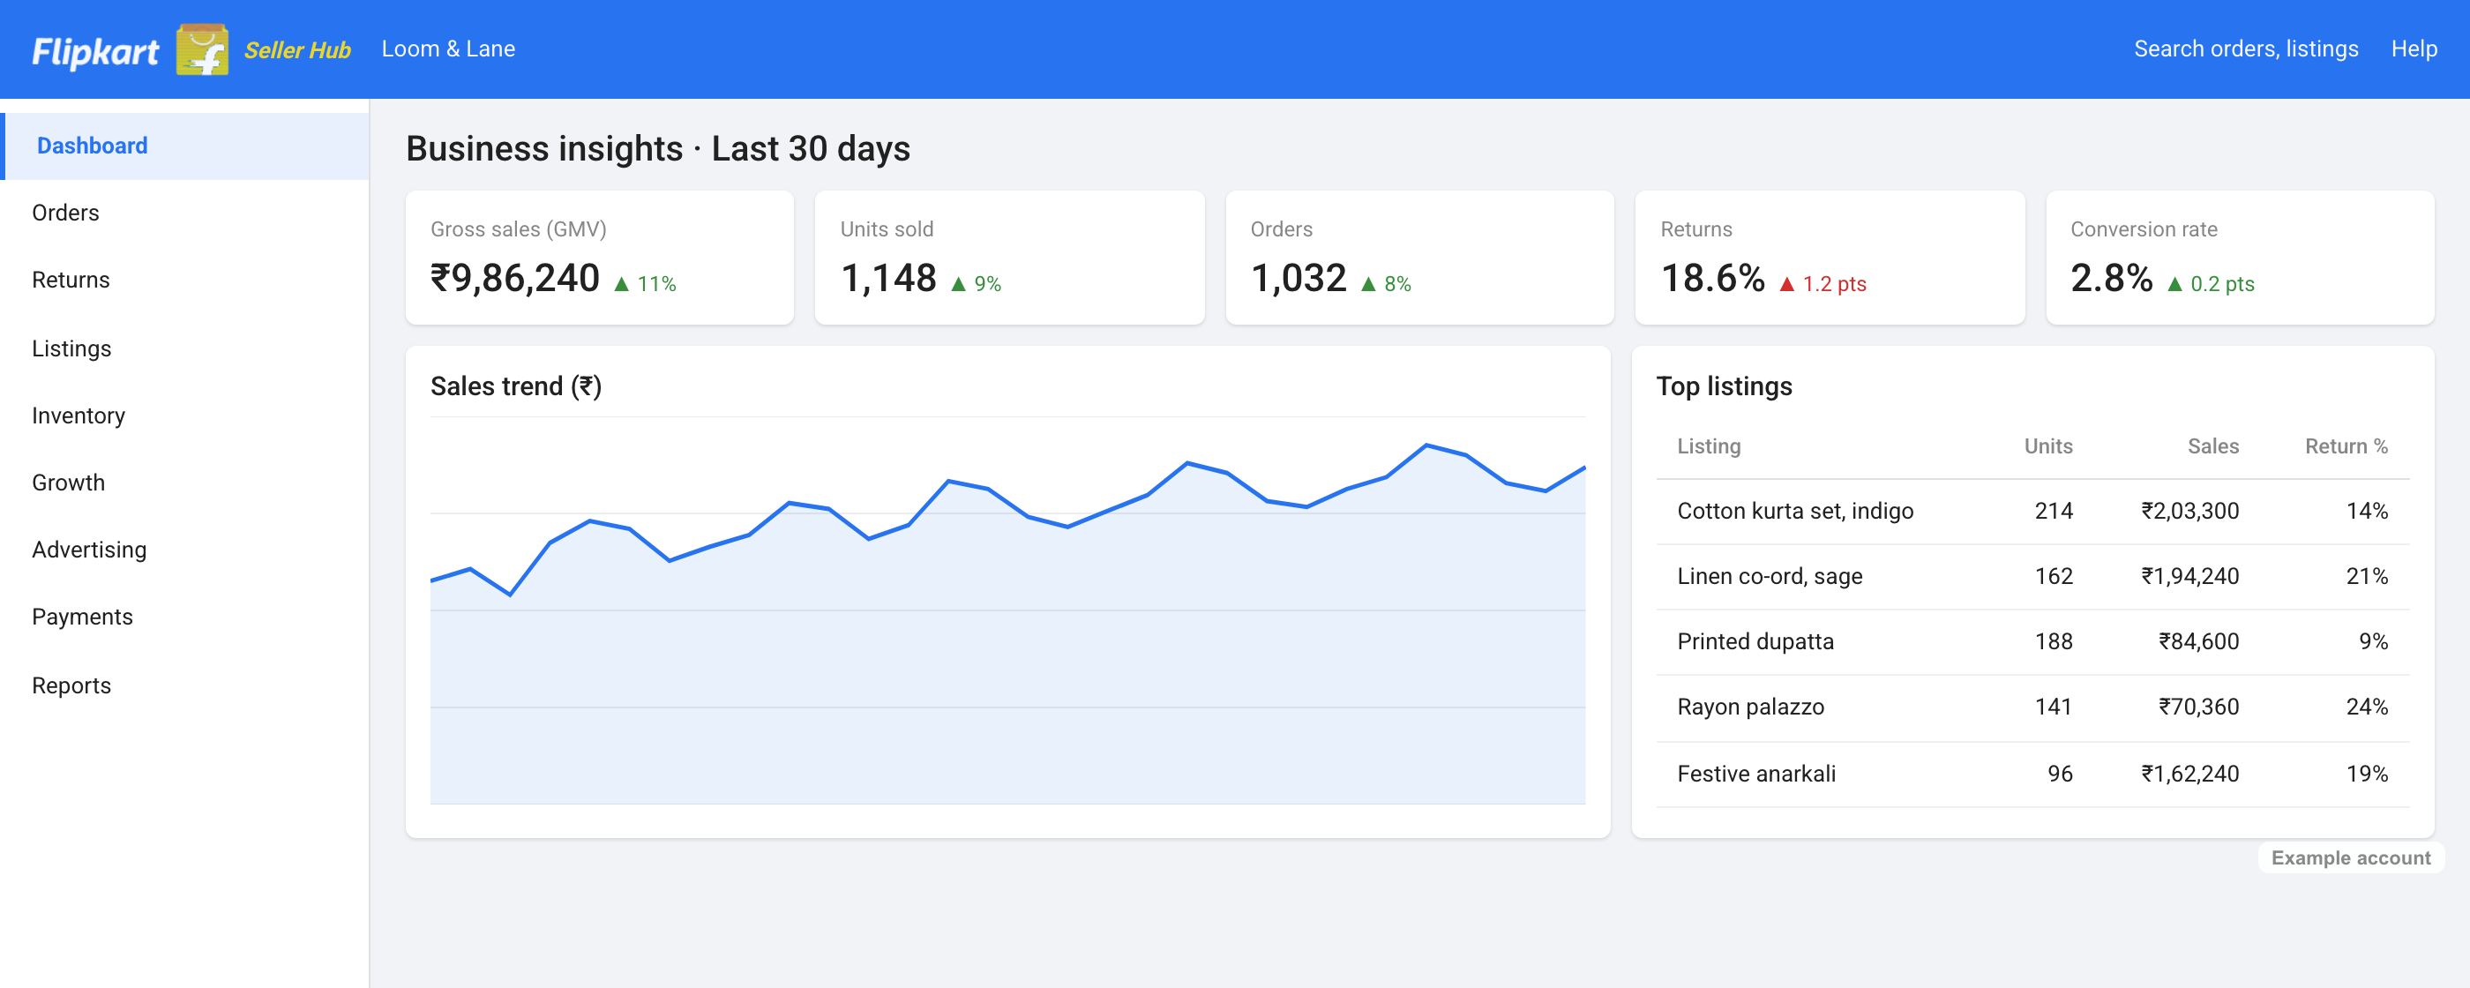Click green up arrow beside 9%

(x=958, y=284)
